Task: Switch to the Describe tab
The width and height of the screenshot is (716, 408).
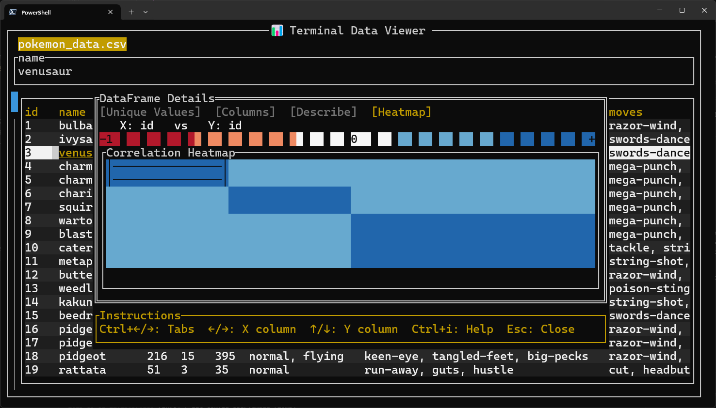Action: click(x=324, y=112)
